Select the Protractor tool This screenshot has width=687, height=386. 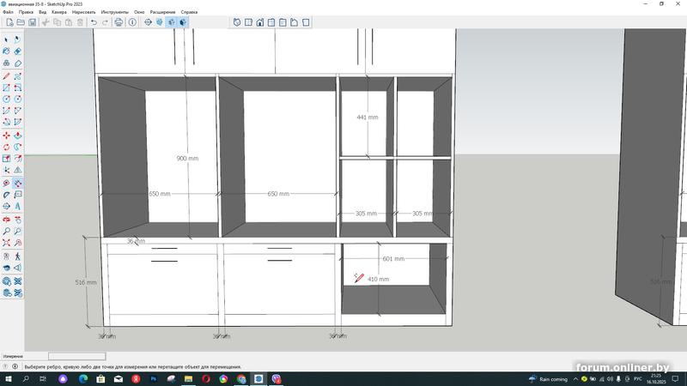click(6, 195)
